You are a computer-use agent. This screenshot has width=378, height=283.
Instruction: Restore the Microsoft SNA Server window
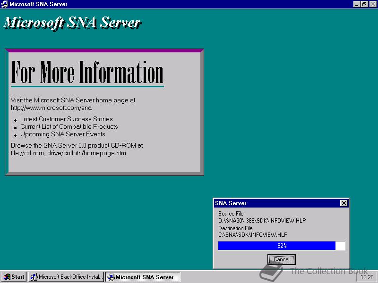tap(364, 4)
